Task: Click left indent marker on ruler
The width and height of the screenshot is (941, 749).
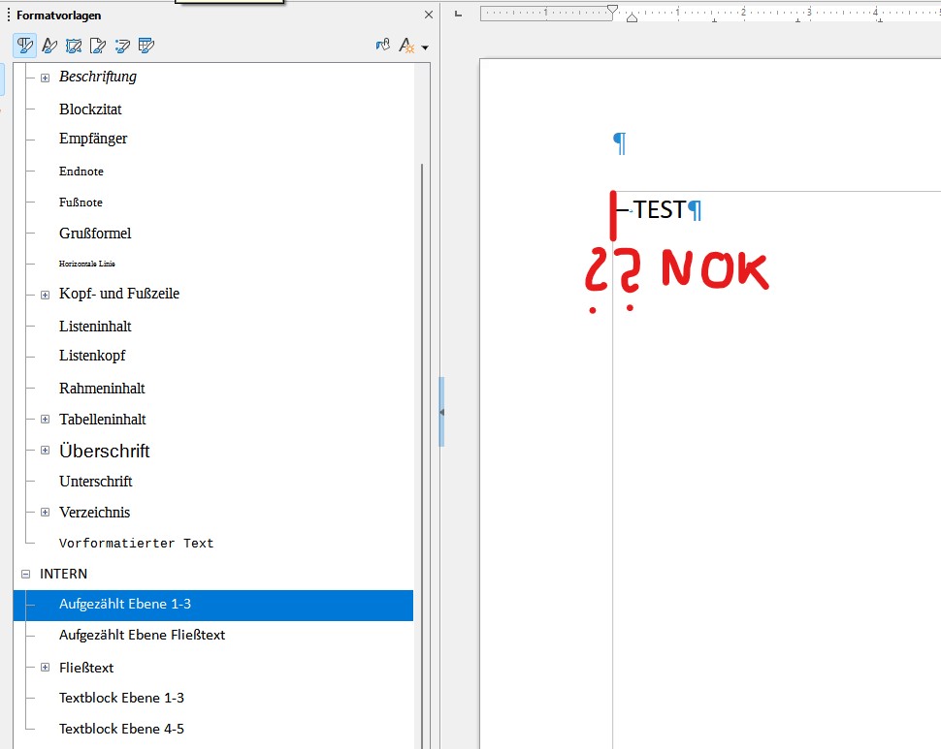Action: point(632,18)
